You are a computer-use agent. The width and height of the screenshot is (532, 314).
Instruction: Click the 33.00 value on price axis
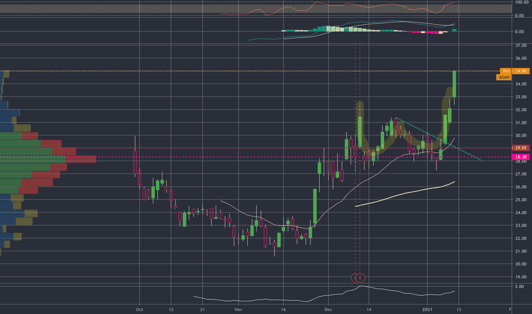[x=521, y=97]
